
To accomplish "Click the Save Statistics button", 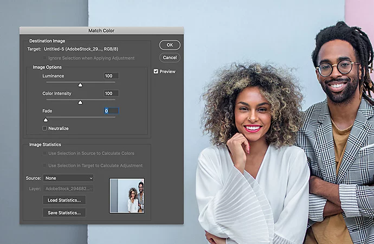I will pyautogui.click(x=65, y=213).
